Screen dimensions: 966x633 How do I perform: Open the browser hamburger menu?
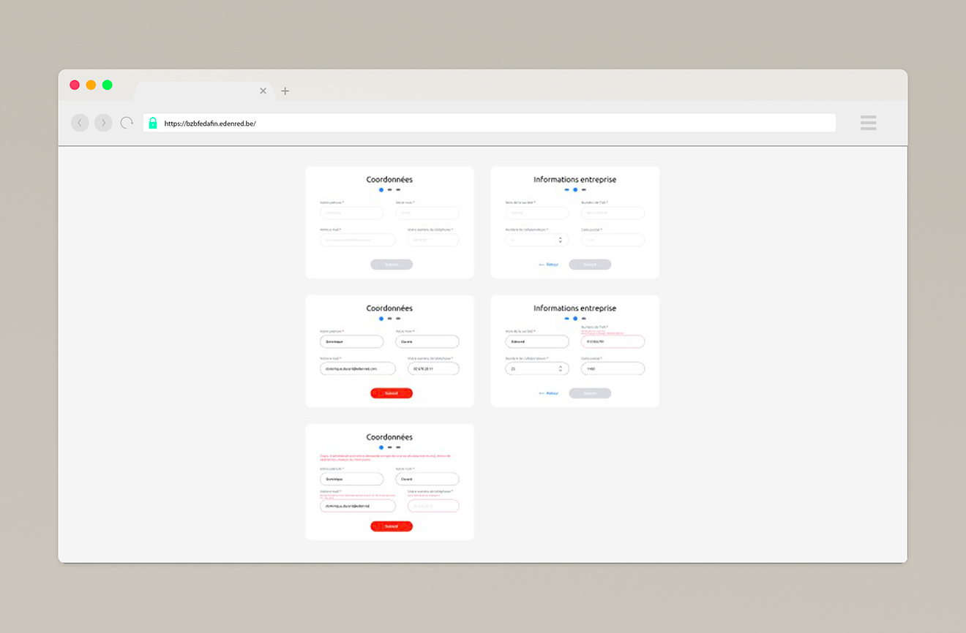coord(868,123)
